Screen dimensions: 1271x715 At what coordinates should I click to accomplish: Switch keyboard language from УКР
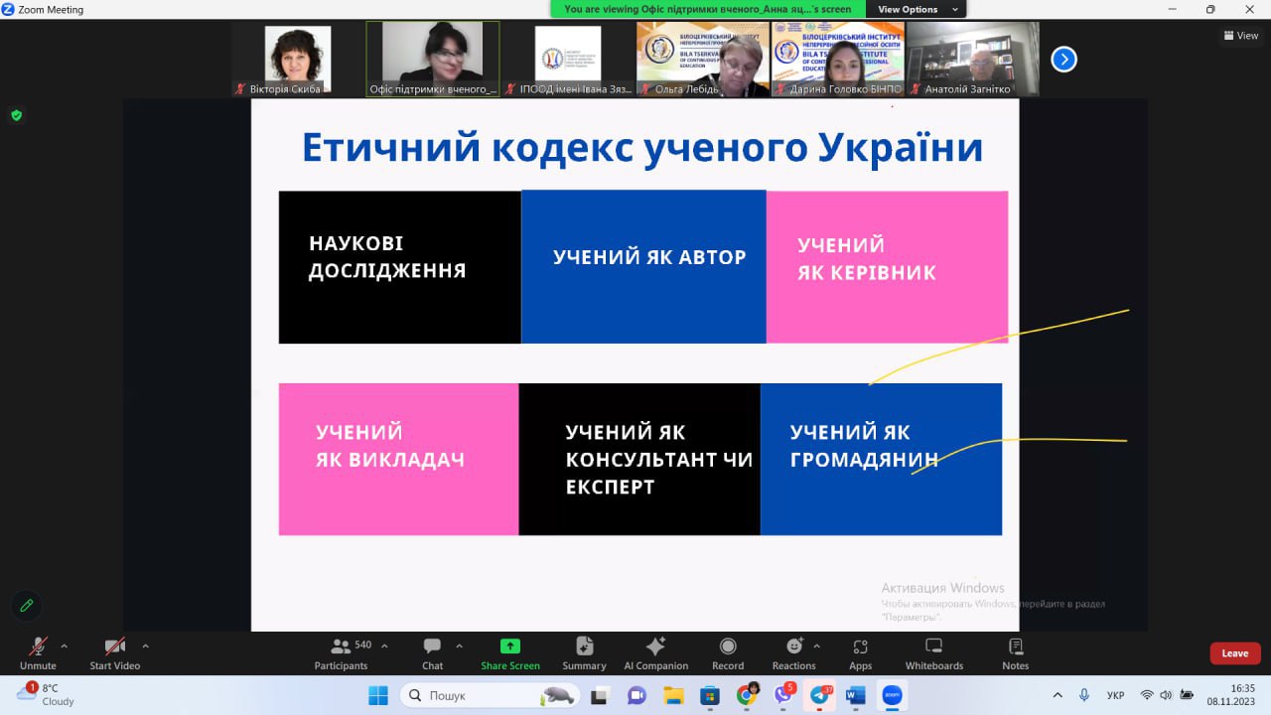coord(1115,695)
